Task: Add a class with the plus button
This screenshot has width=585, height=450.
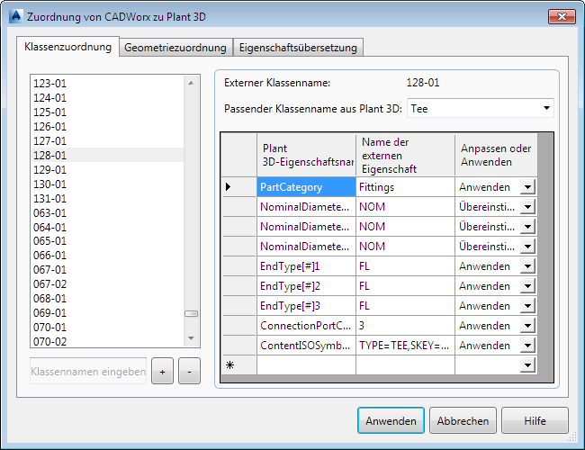Action: pyautogui.click(x=162, y=372)
